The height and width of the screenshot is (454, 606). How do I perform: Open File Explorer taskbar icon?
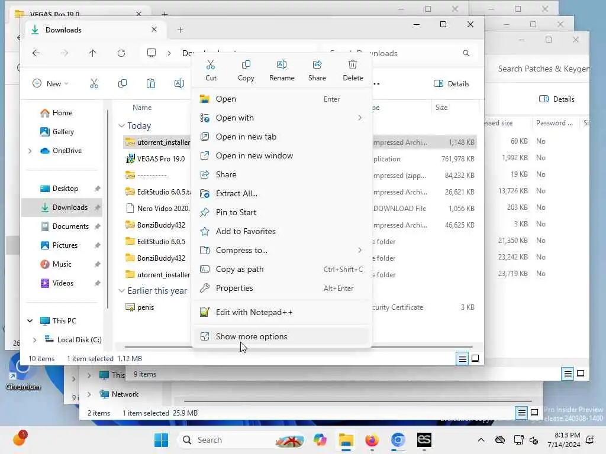coord(346,440)
